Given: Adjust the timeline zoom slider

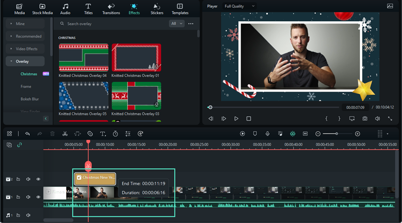Looking at the screenshot, I should click(x=337, y=134).
